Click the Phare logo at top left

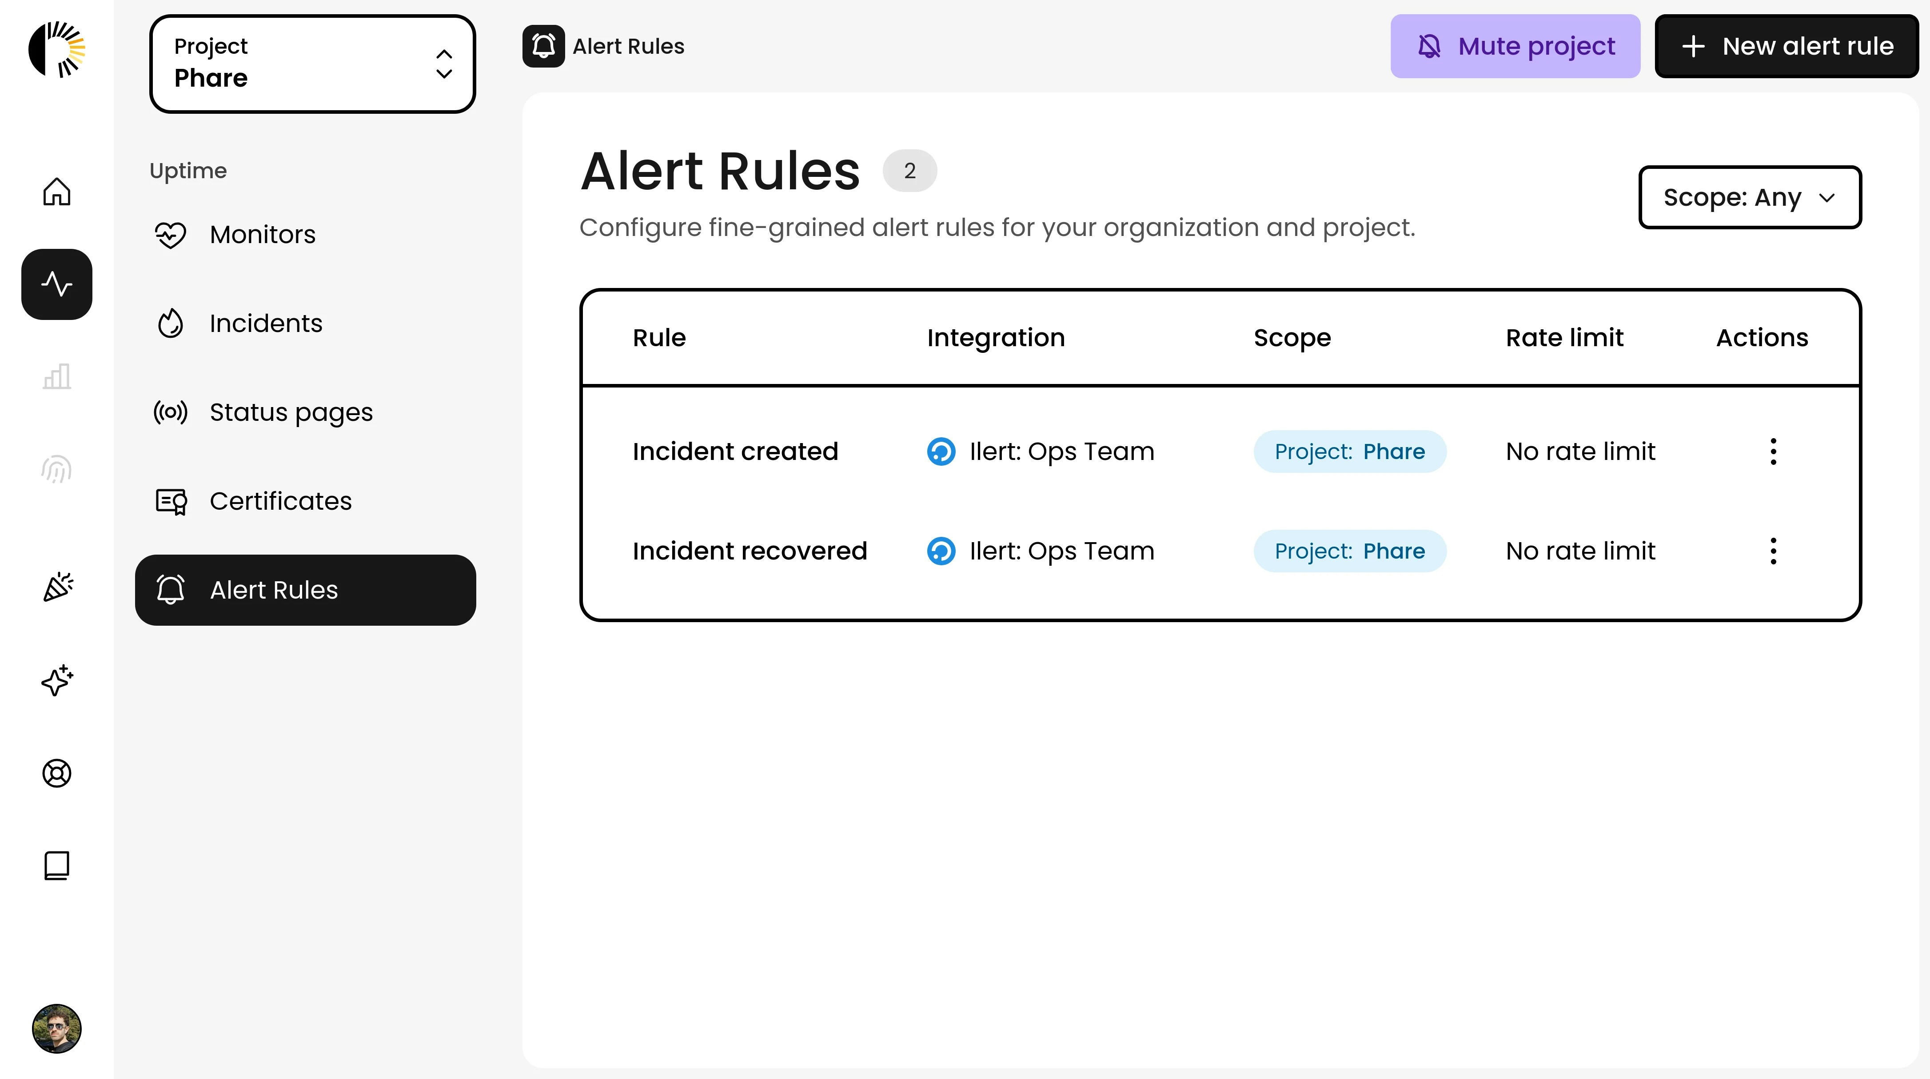coord(57,49)
